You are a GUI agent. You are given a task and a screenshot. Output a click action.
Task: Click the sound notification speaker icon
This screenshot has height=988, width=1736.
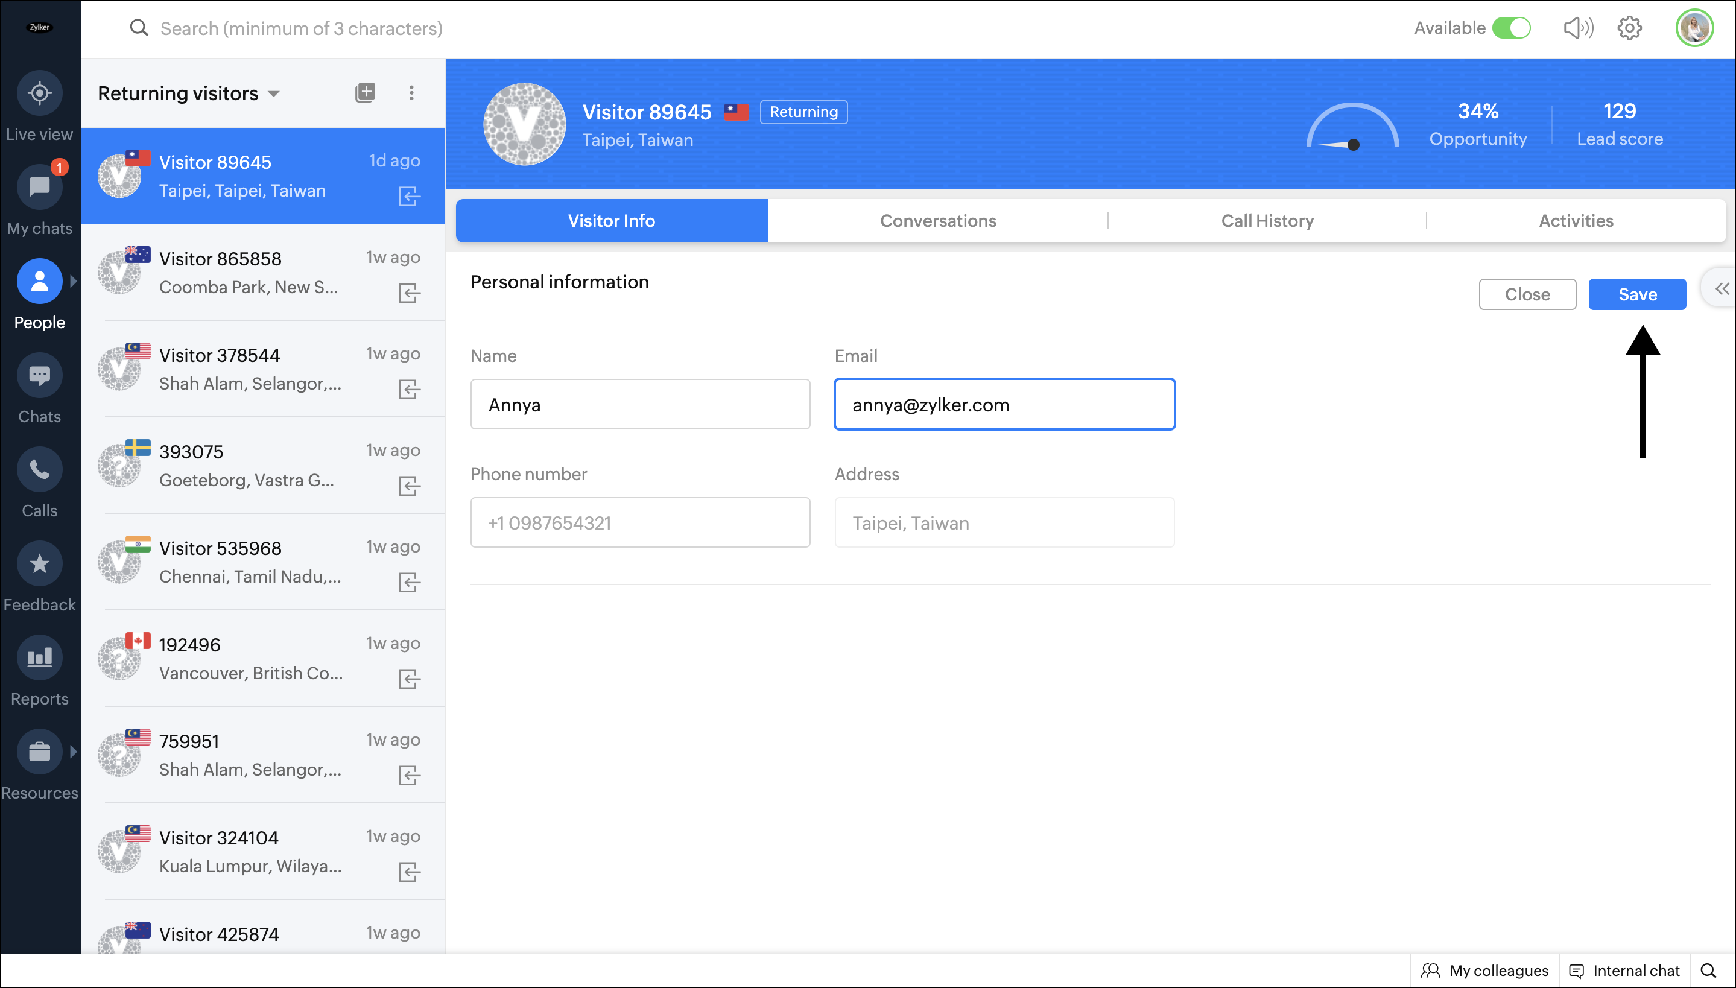[x=1578, y=28]
